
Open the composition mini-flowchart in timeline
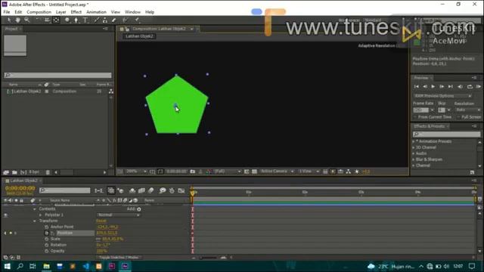pos(98,190)
